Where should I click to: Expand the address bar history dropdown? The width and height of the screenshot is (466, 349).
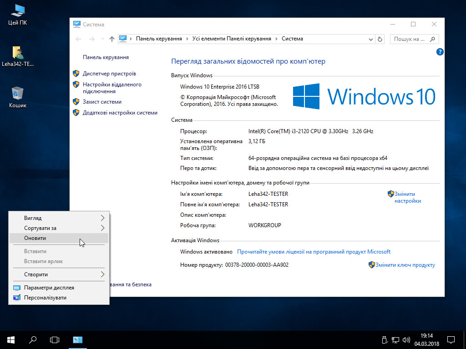point(370,39)
